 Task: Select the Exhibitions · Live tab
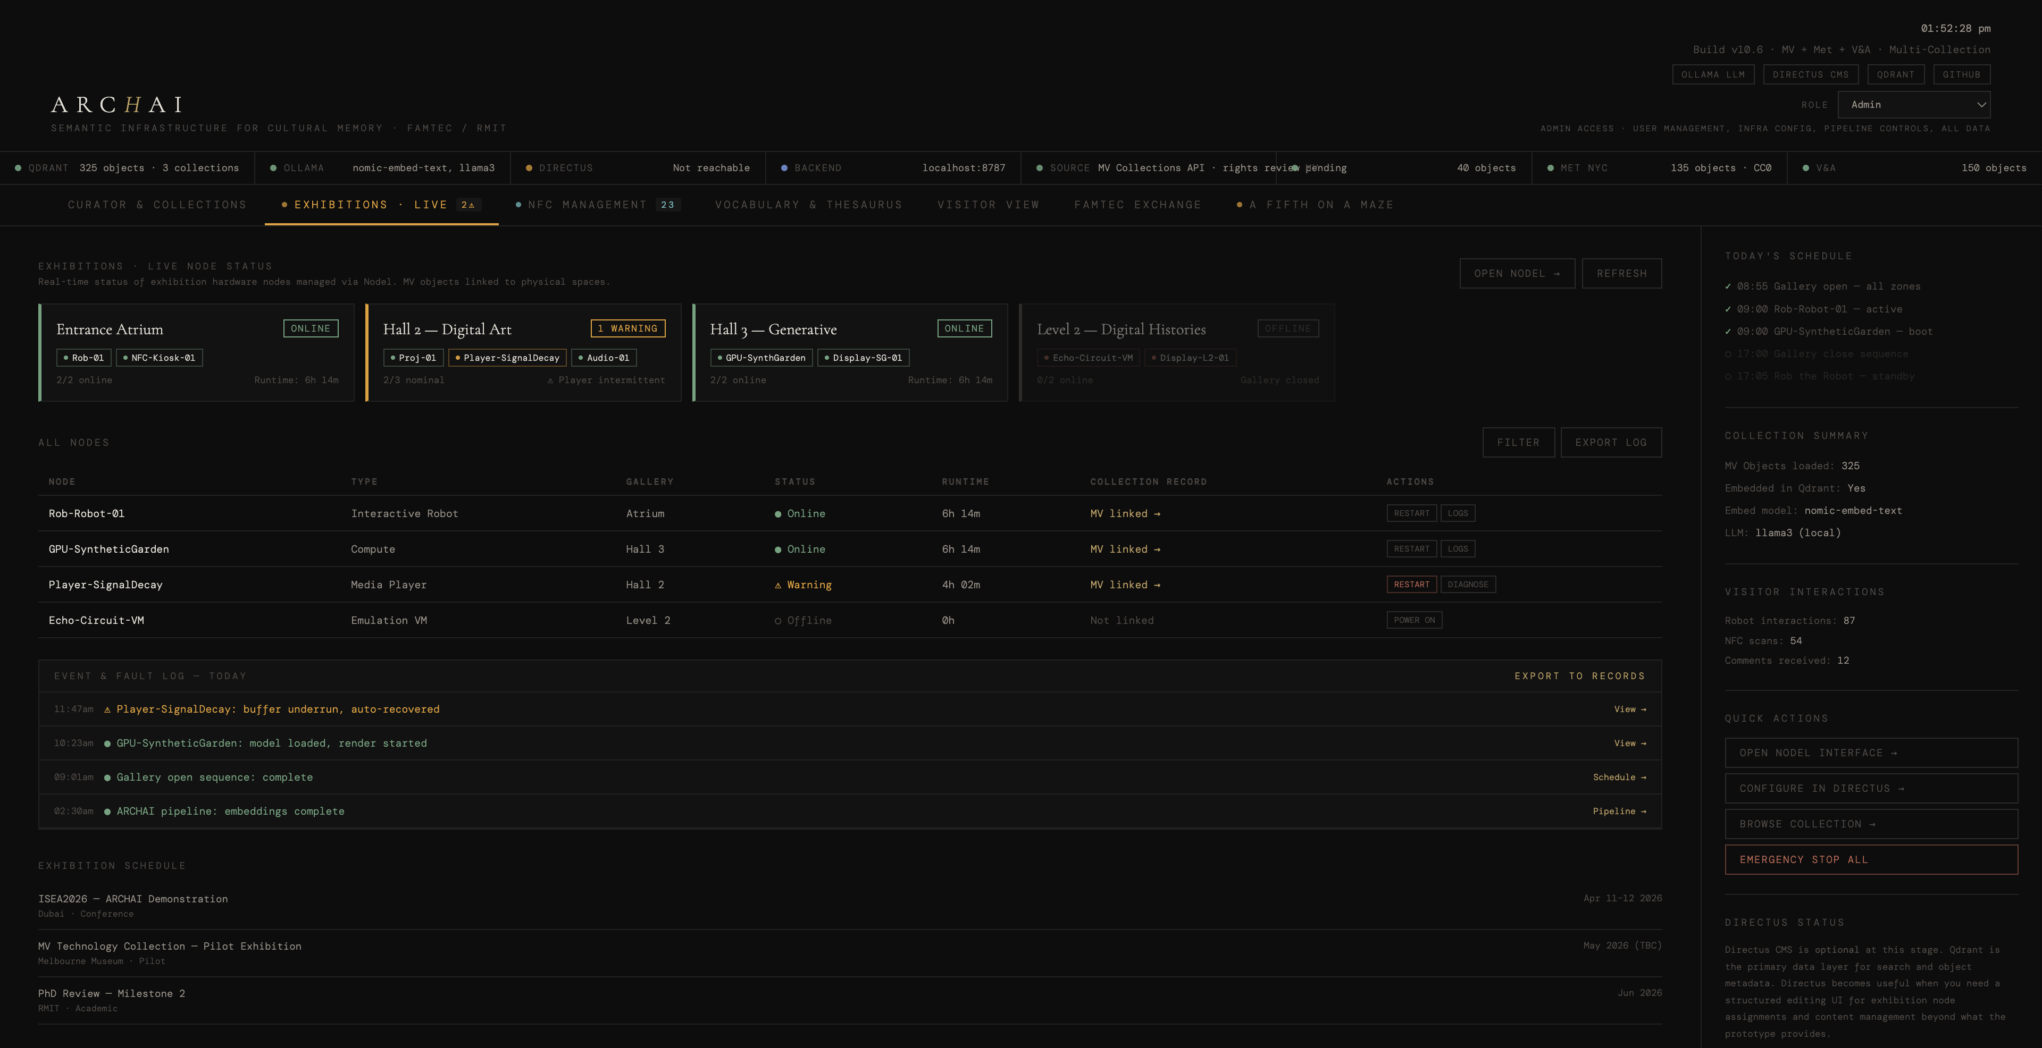pyautogui.click(x=381, y=205)
